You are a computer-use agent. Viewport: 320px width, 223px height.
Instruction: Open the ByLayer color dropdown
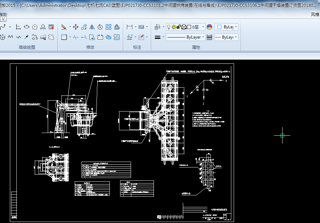tap(236, 27)
